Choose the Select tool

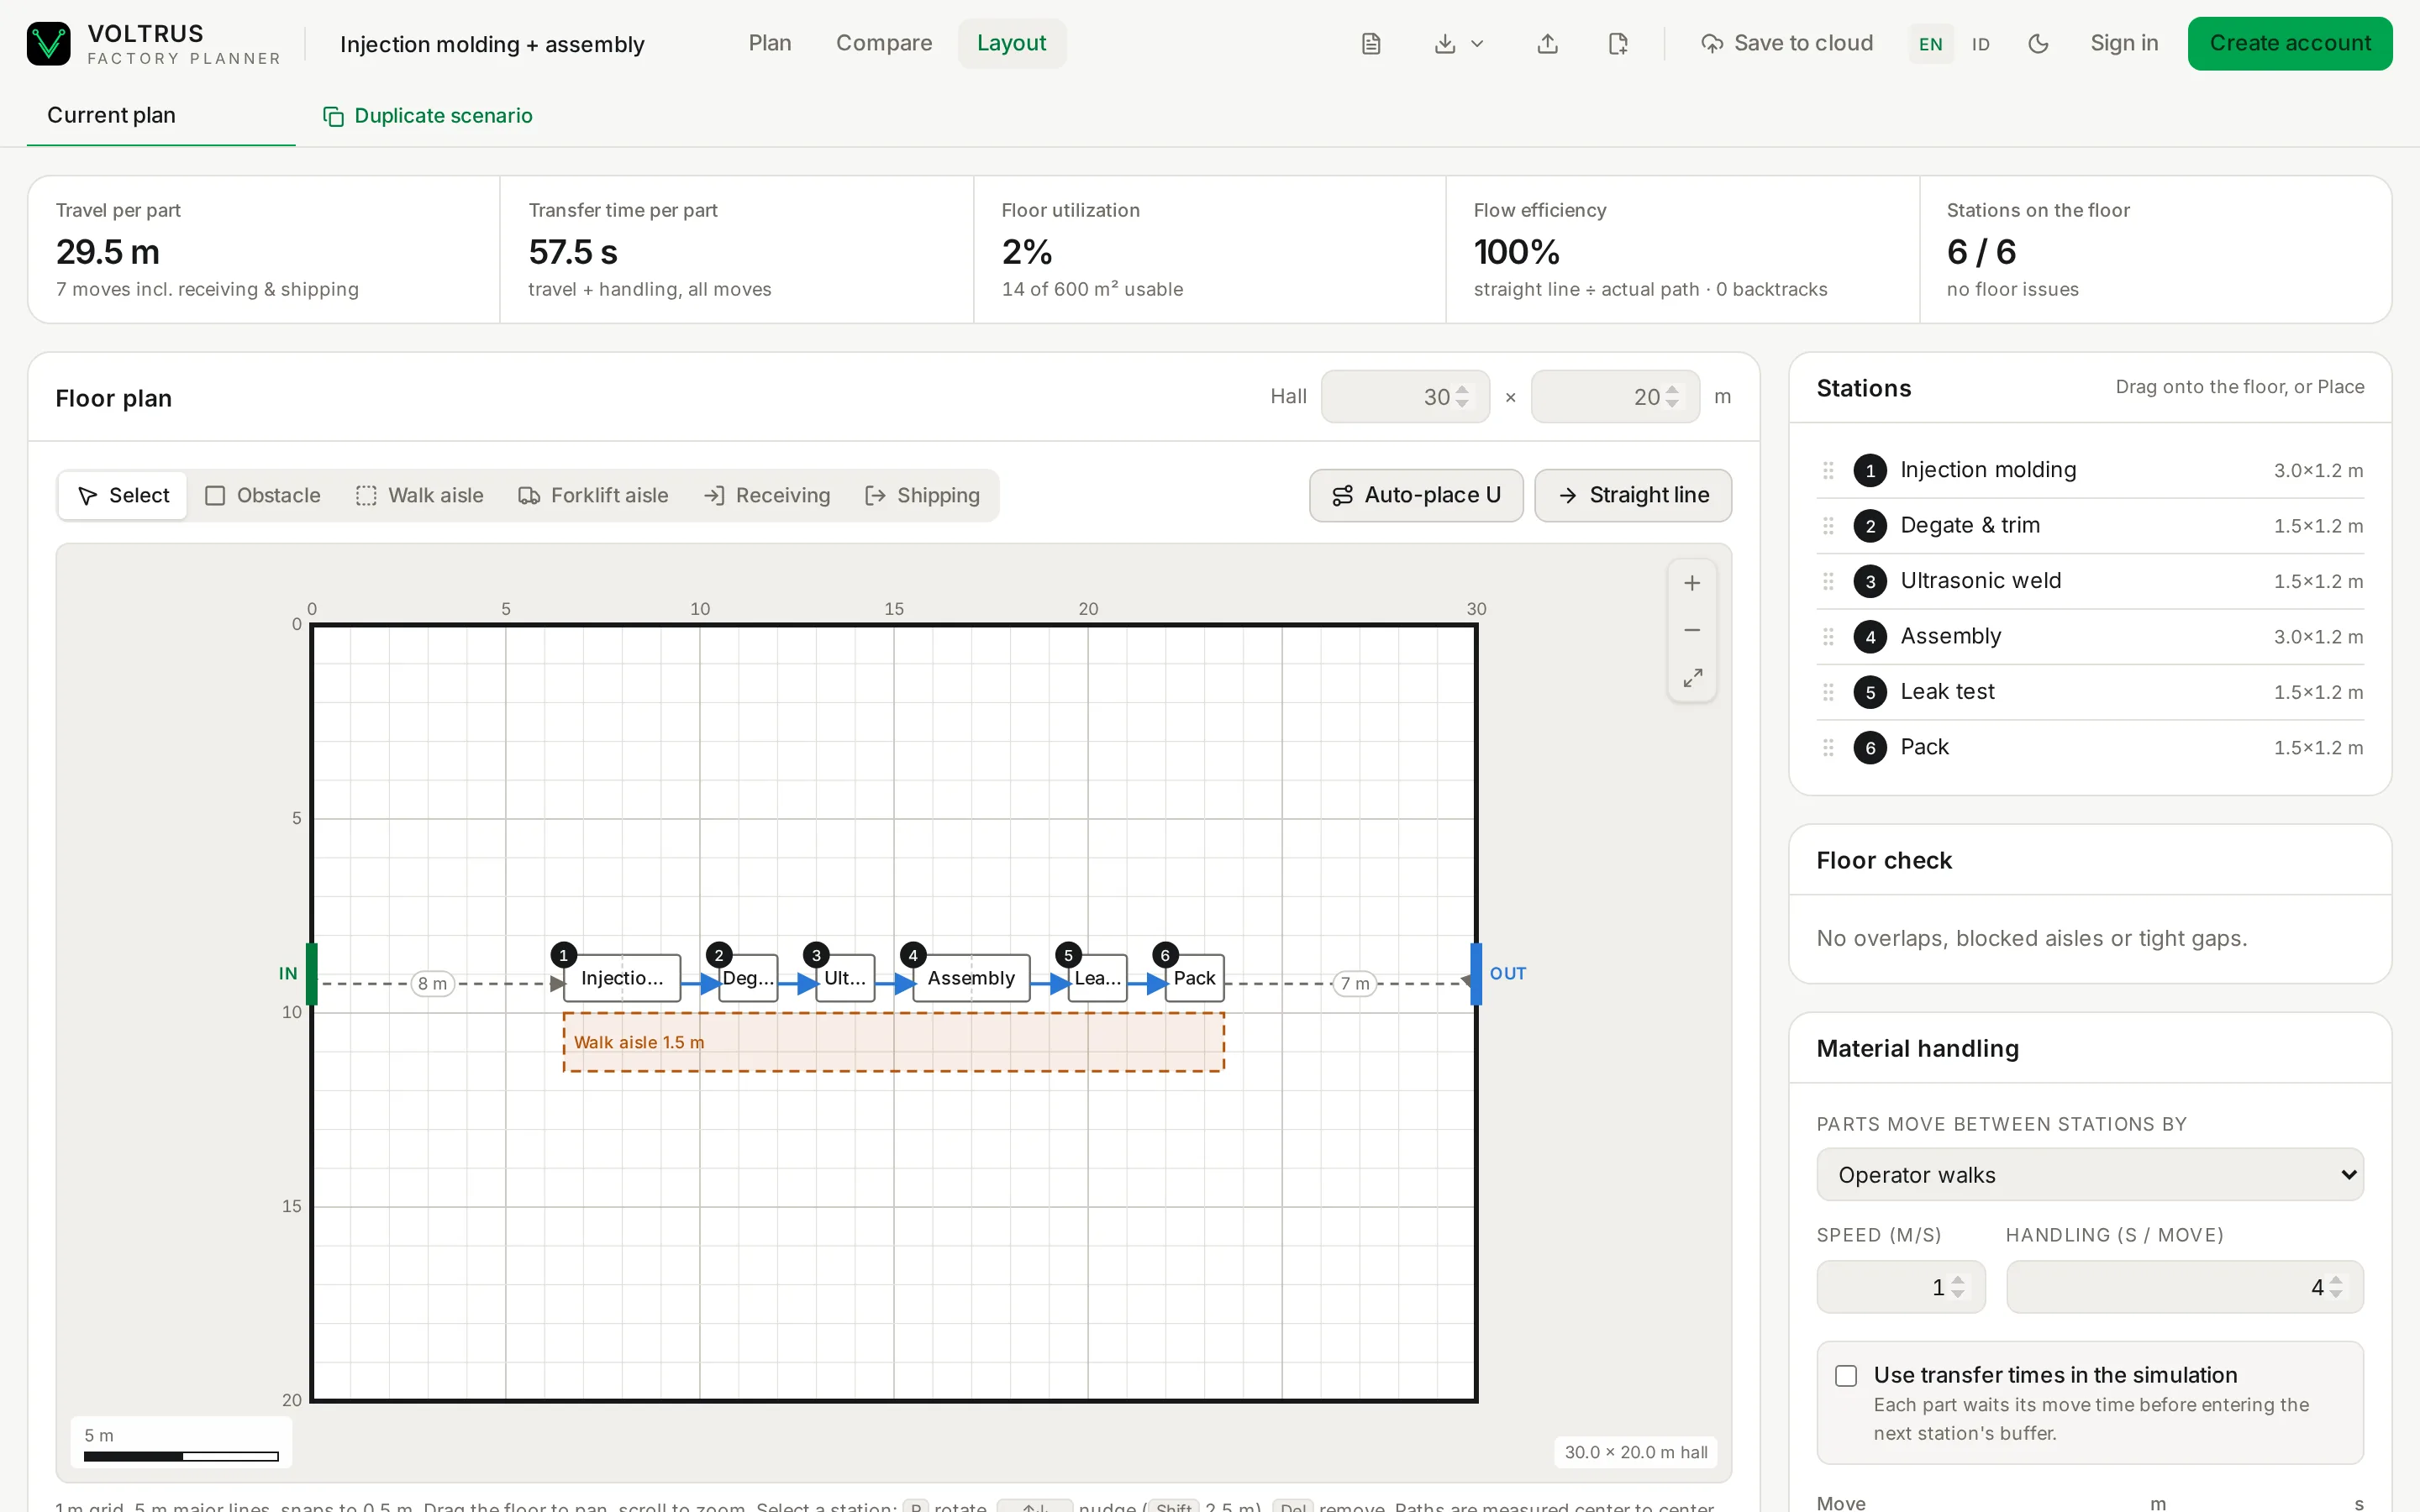123,496
